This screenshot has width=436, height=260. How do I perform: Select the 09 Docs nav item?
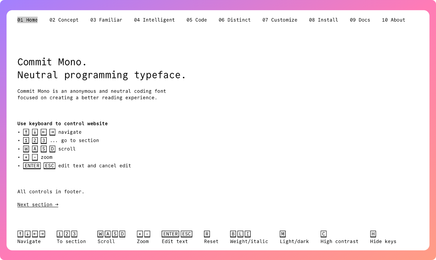360,20
